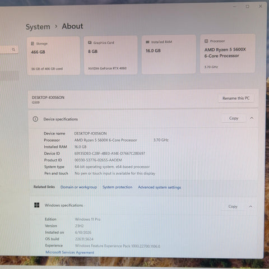Select the Product ID value 00330-53776
Screen dimensions: 269x269
pyautogui.click(x=98, y=160)
